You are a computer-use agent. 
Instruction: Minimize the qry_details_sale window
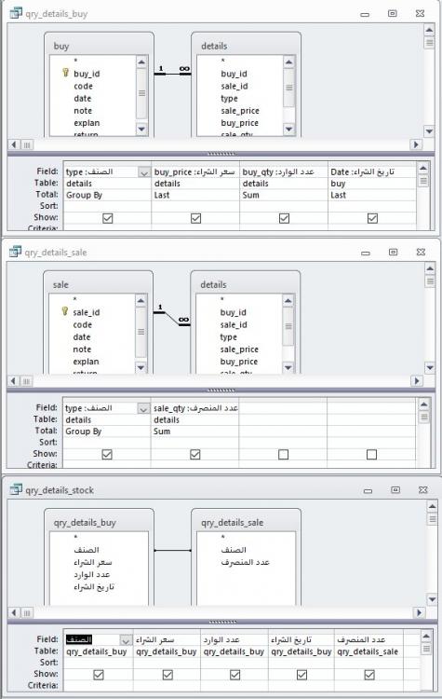[x=366, y=253]
